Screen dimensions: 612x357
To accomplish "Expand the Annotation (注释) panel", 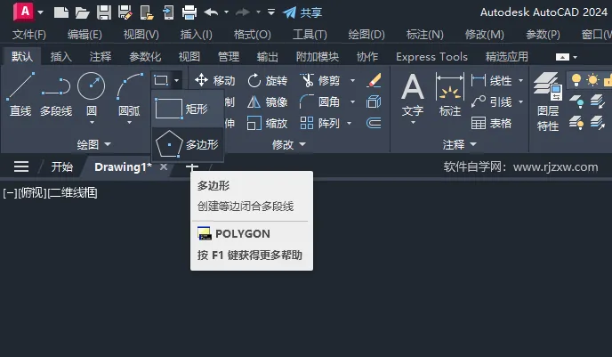I will click(459, 144).
